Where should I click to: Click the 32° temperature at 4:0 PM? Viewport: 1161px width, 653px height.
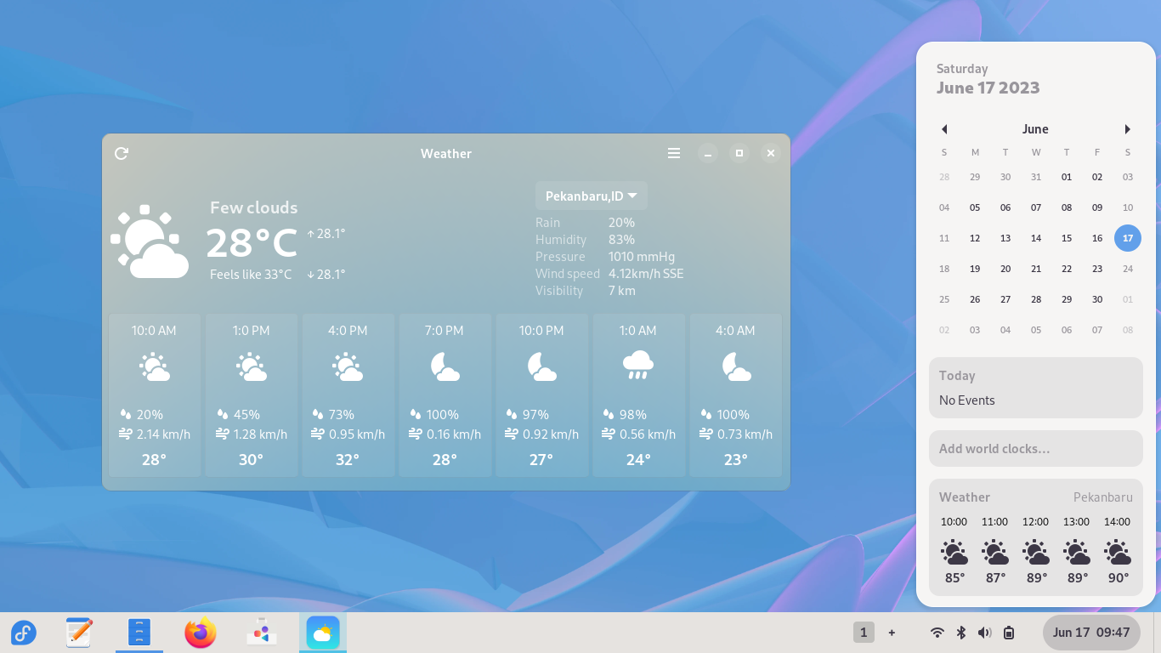(x=348, y=460)
